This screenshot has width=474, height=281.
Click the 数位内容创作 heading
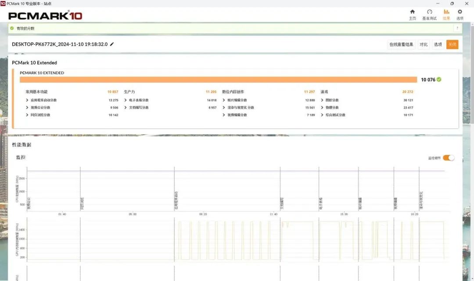point(233,91)
